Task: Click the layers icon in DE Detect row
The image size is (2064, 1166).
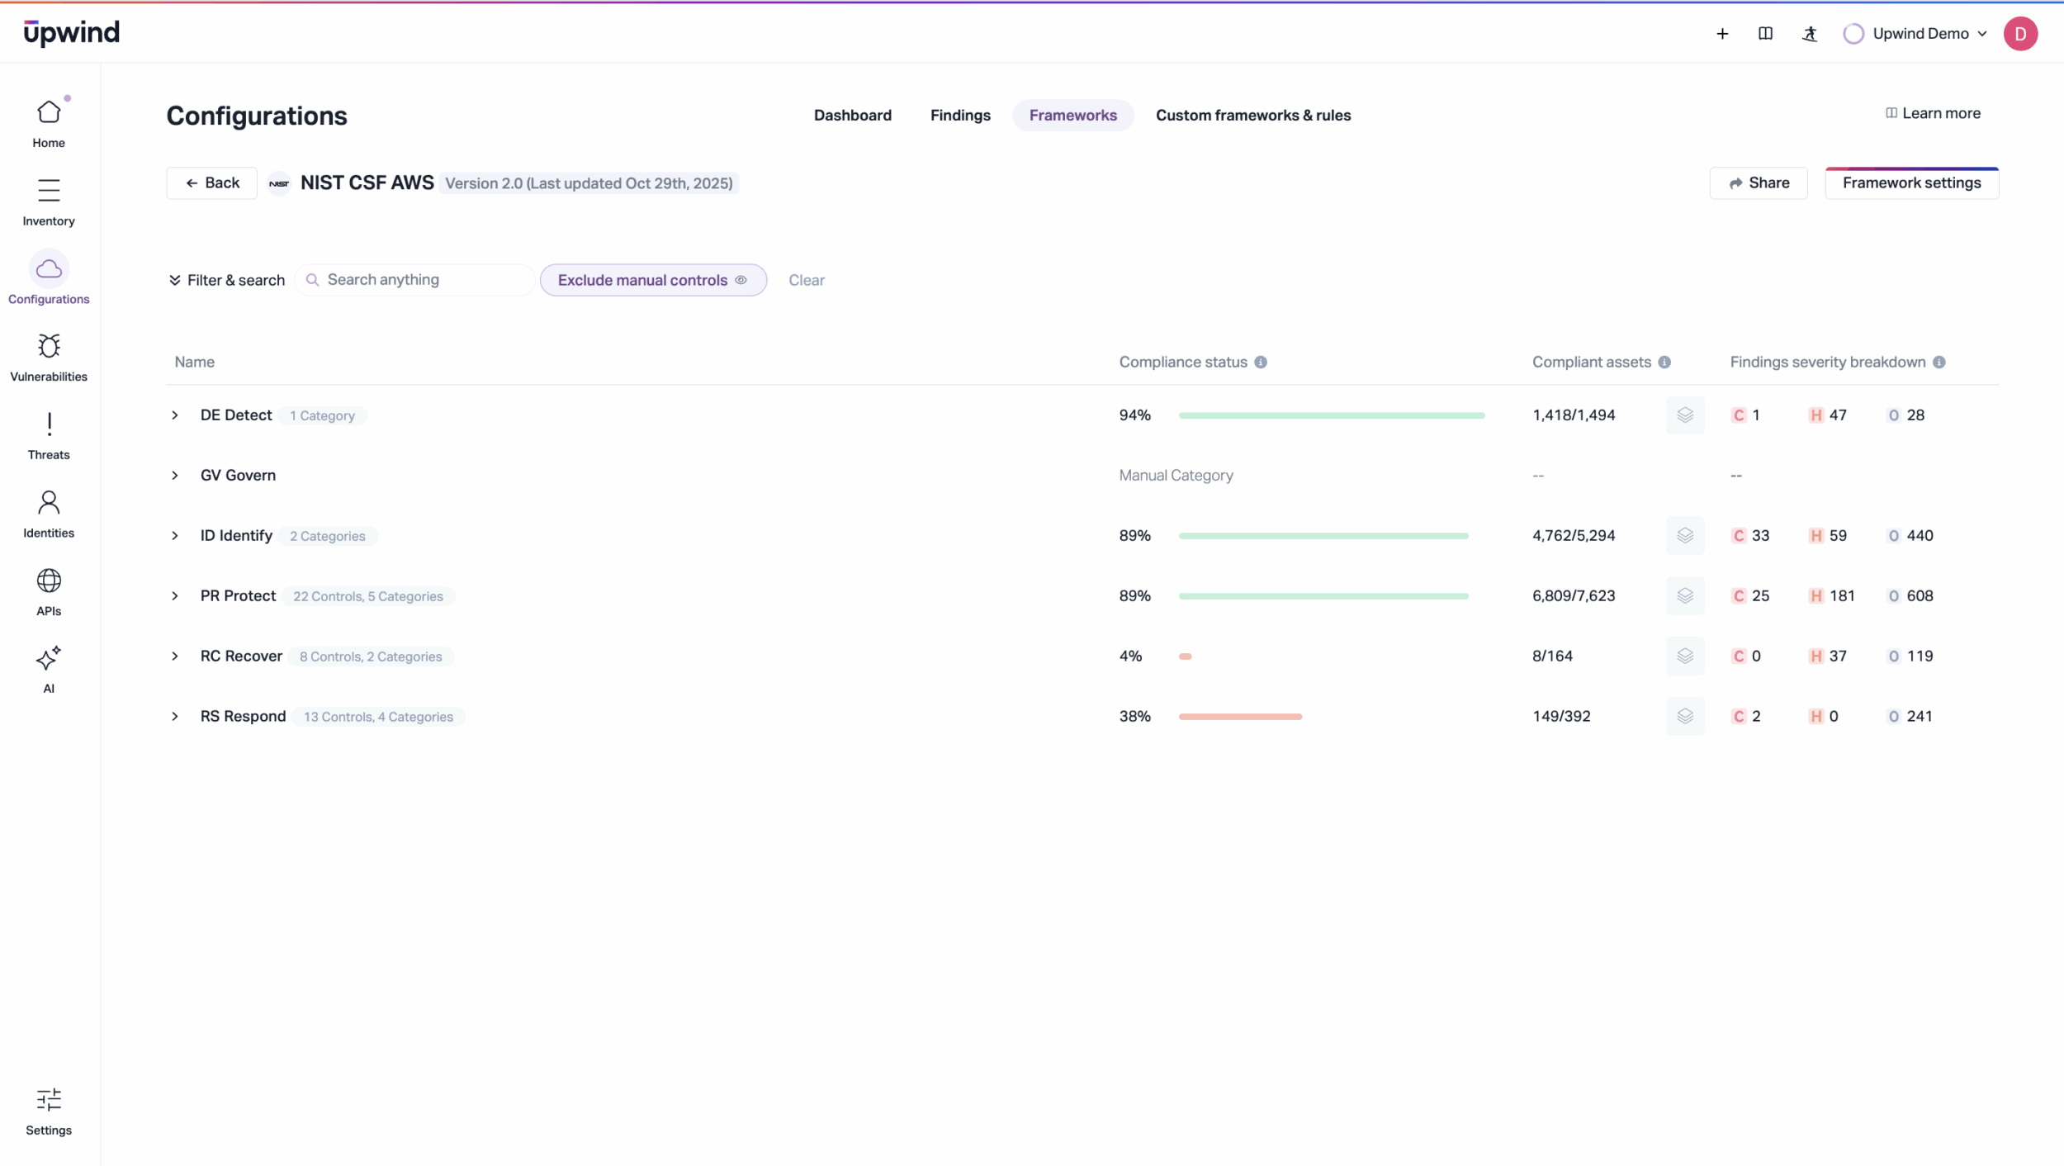Action: (1685, 415)
